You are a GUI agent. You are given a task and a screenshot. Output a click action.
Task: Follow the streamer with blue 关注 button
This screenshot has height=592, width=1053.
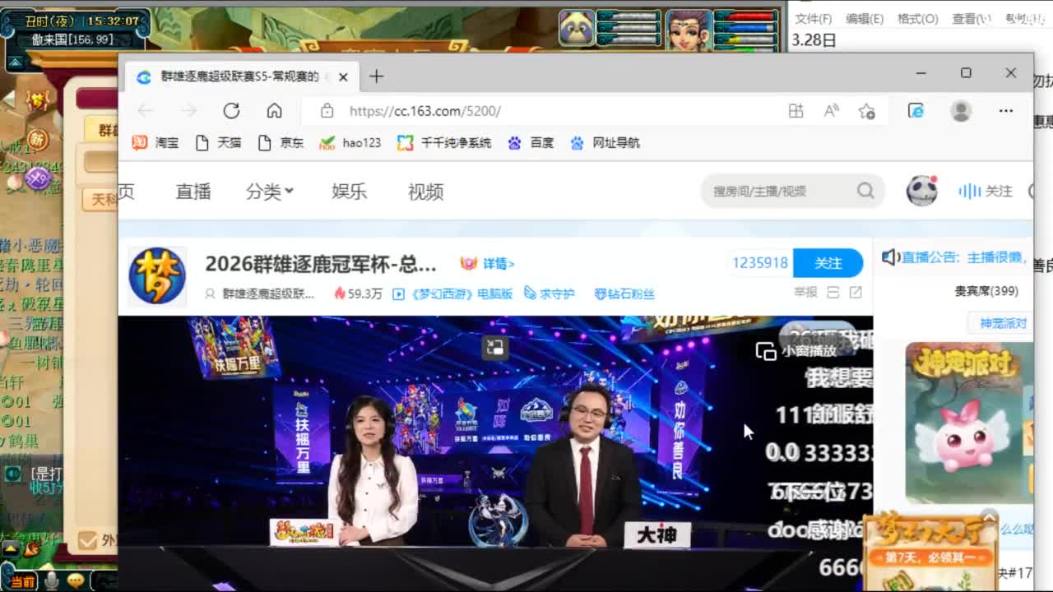pos(828,263)
